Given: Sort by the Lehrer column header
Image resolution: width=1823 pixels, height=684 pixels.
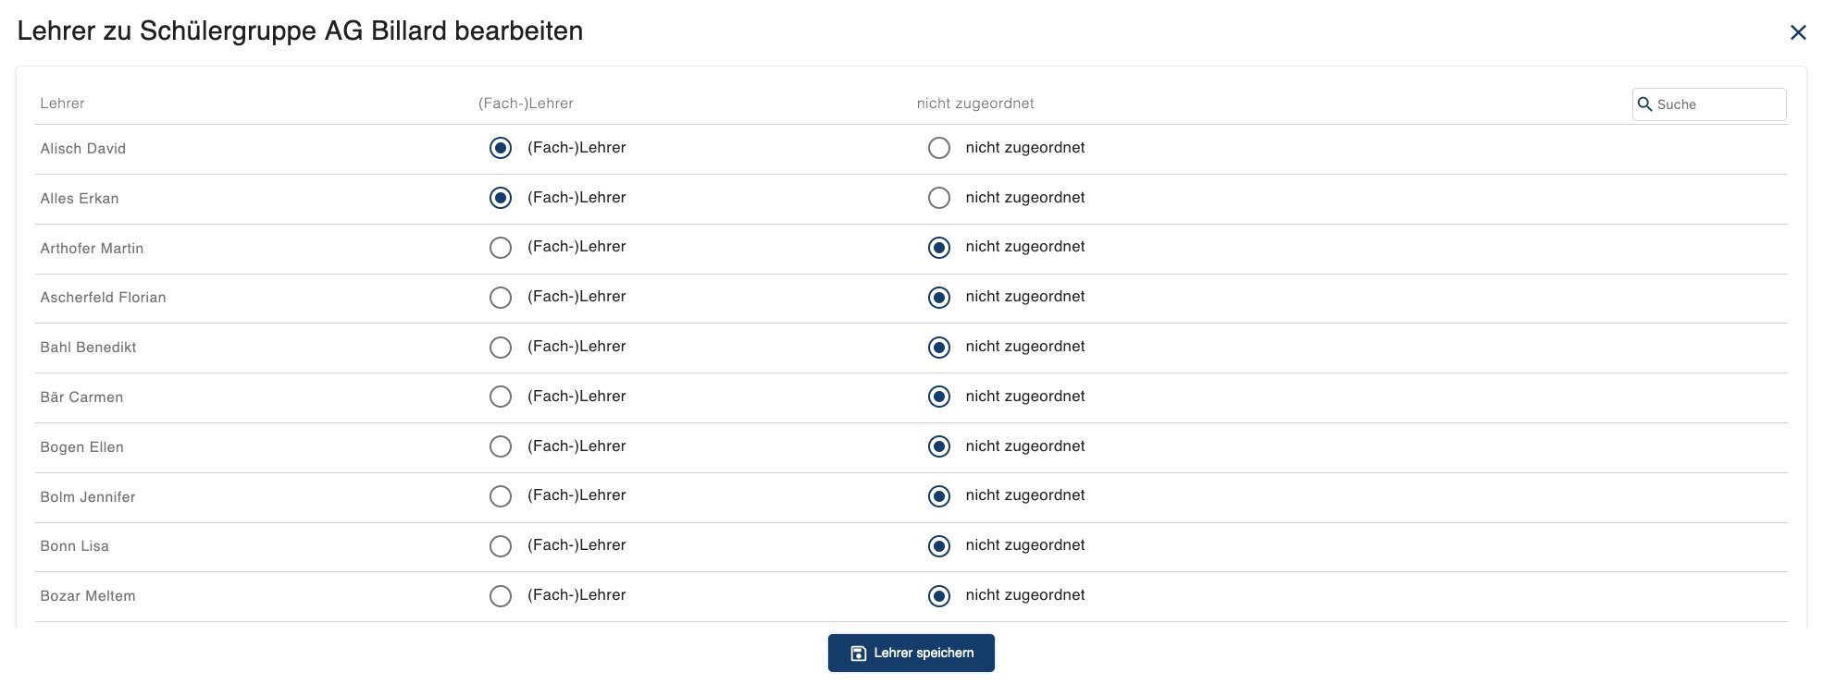Looking at the screenshot, I should 62,104.
